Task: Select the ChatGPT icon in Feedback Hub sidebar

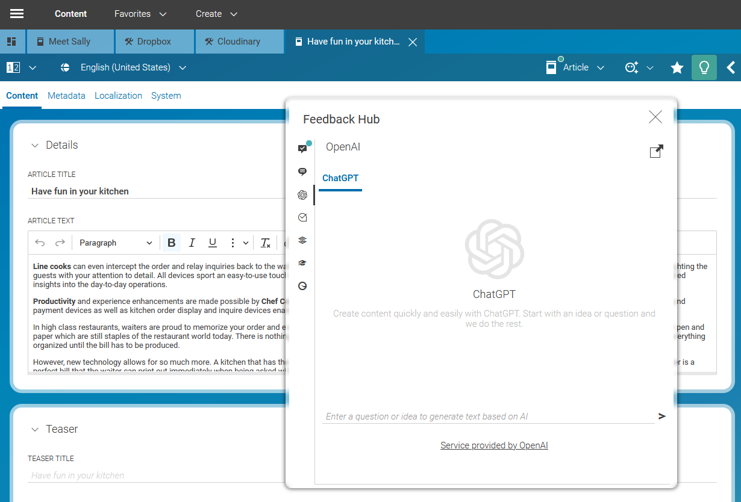Action: (x=302, y=194)
